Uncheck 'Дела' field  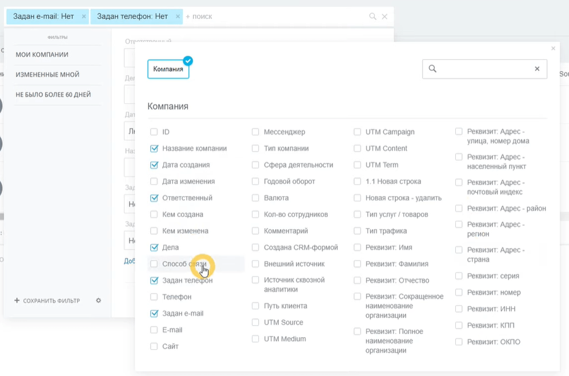point(154,247)
